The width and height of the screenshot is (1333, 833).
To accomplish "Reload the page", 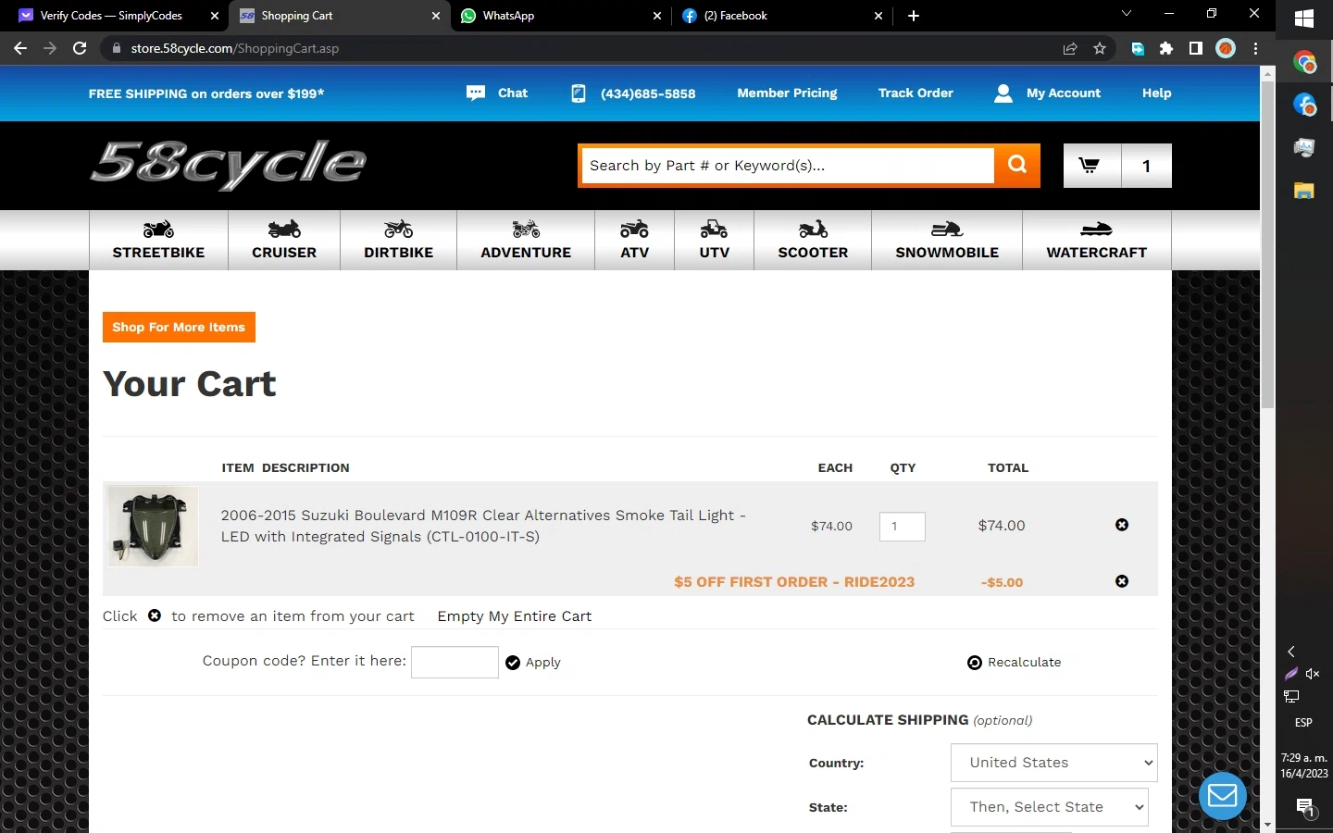I will (x=80, y=48).
